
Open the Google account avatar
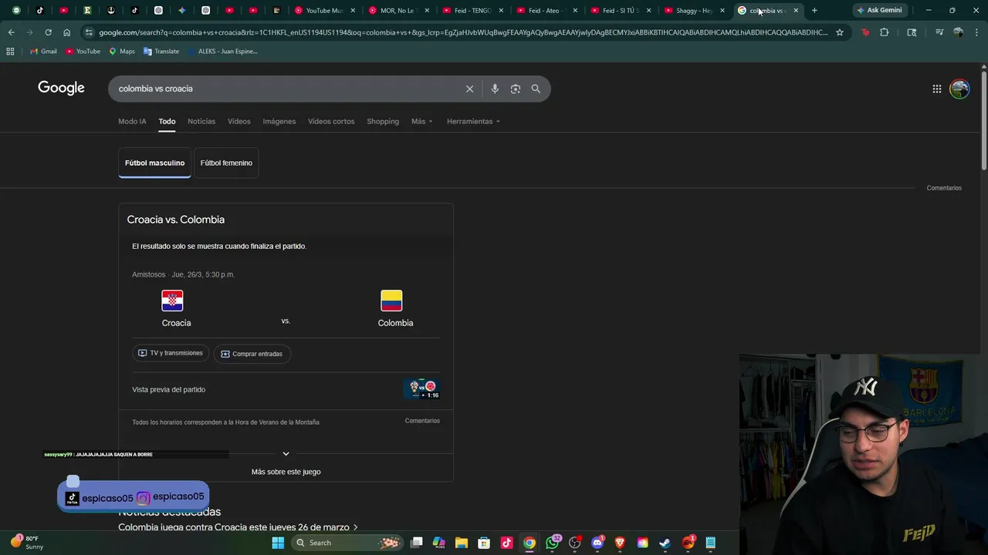pyautogui.click(x=959, y=89)
